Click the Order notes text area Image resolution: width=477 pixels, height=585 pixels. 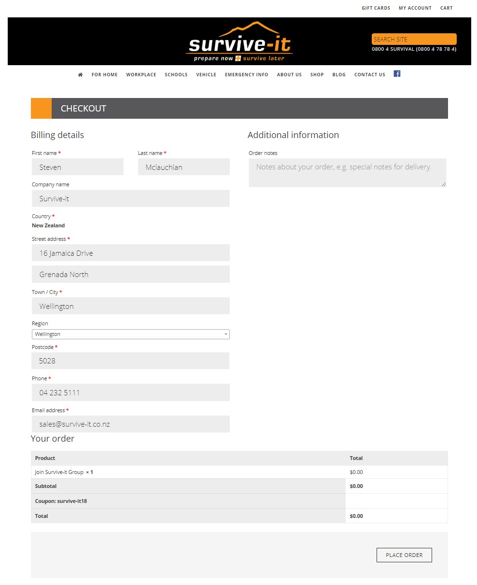(348, 173)
